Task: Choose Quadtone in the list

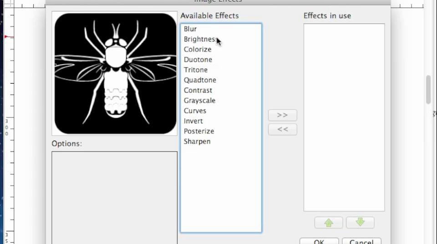Action: click(x=200, y=80)
